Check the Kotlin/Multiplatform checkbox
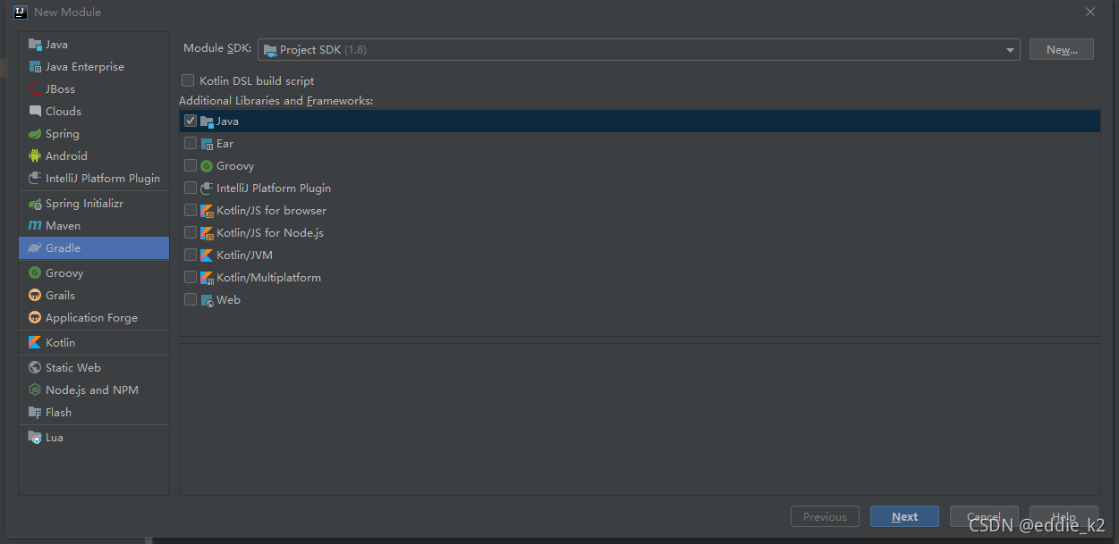 191,277
